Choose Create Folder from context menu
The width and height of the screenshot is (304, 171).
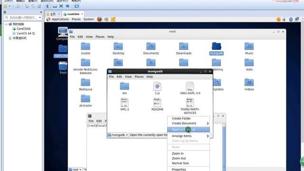(x=189, y=118)
